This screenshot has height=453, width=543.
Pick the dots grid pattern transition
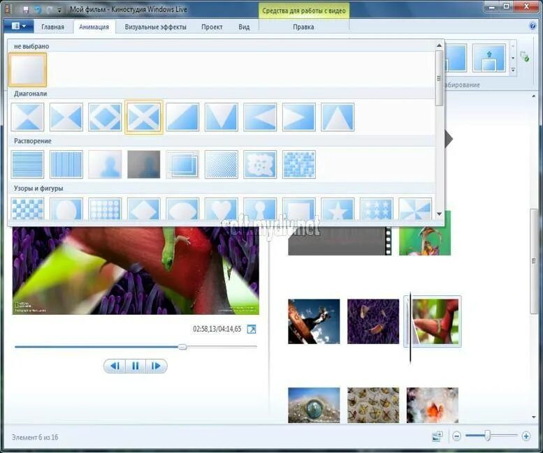105,209
